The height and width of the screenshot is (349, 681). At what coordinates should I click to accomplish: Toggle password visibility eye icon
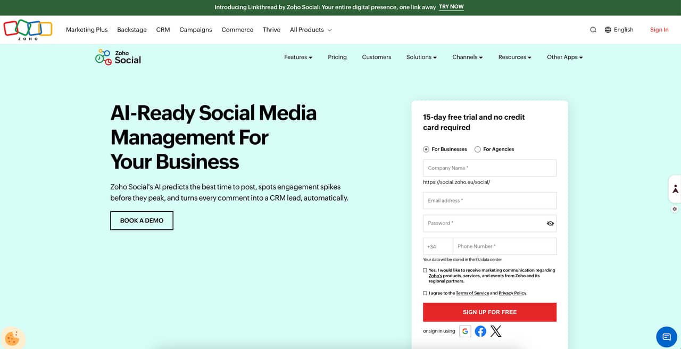click(x=550, y=223)
